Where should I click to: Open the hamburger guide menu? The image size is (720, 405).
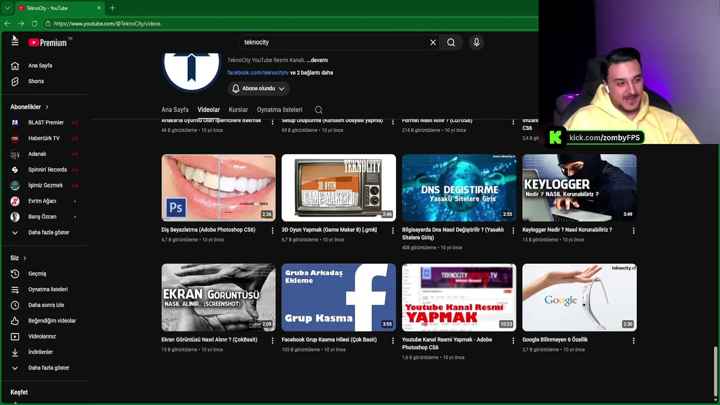tap(15, 42)
